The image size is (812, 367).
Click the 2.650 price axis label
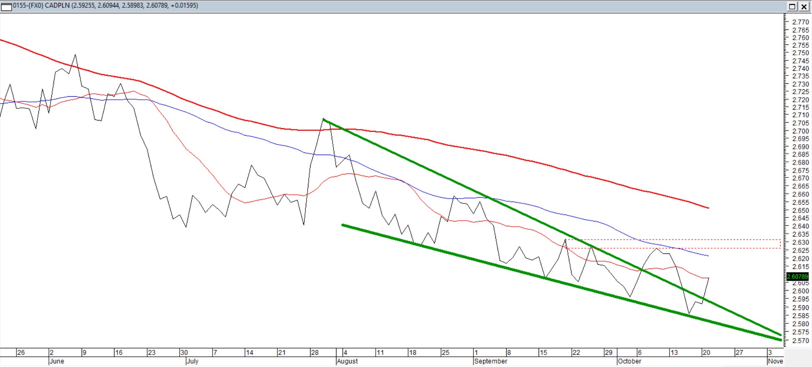800,210
